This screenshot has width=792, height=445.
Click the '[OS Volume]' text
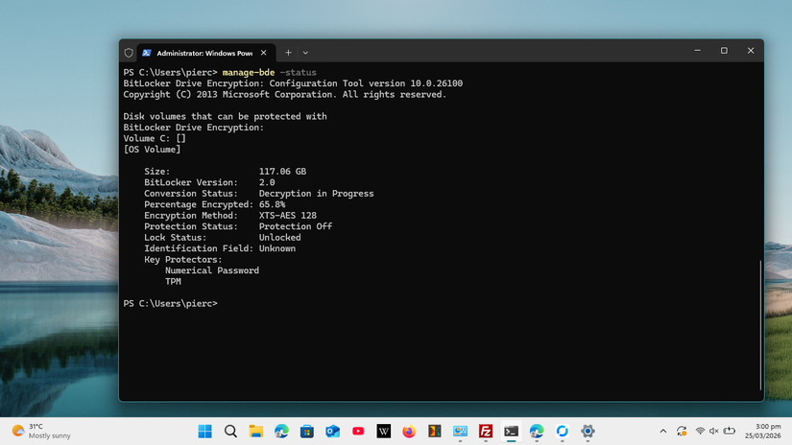click(x=152, y=150)
